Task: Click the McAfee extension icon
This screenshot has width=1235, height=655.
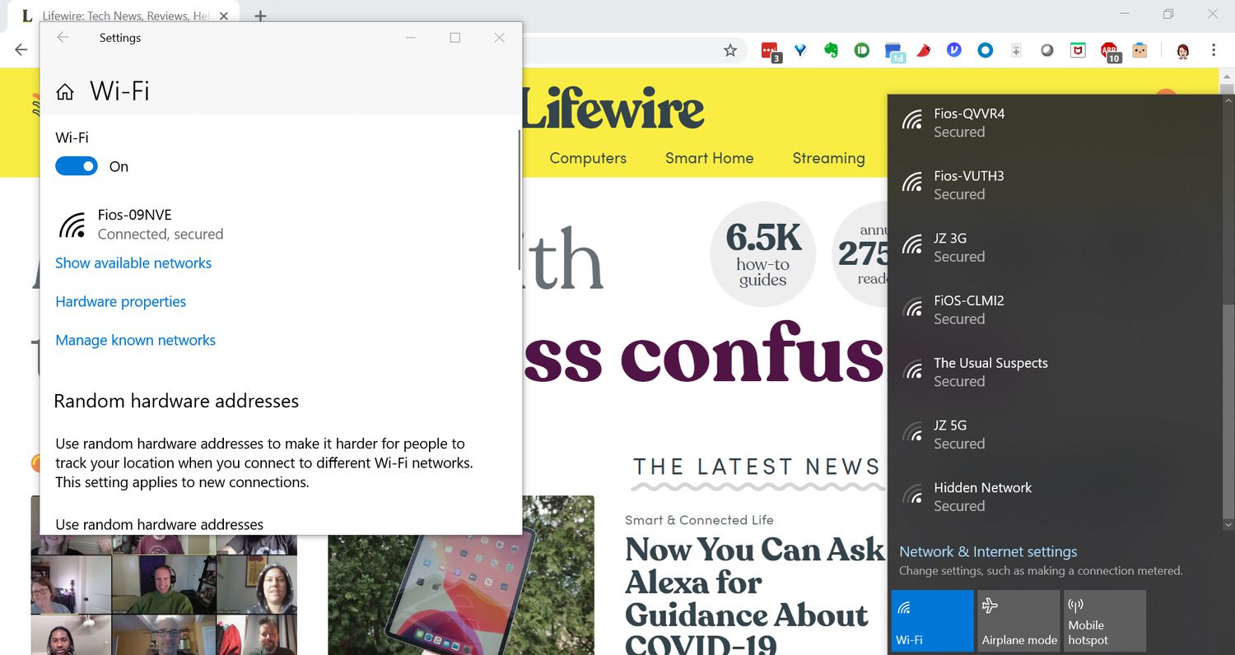Action: [x=1077, y=50]
